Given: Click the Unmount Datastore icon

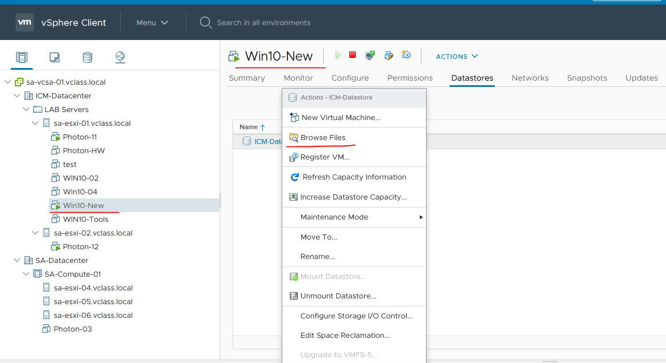Looking at the screenshot, I should (294, 296).
